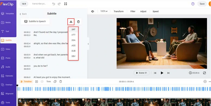This screenshot has width=211, height=106.
Task: Click the timeline playhead marker
Action: pyautogui.click(x=17, y=85)
